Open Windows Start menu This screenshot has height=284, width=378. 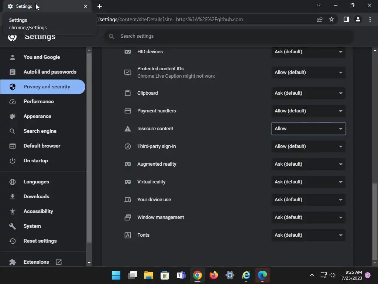point(116,275)
